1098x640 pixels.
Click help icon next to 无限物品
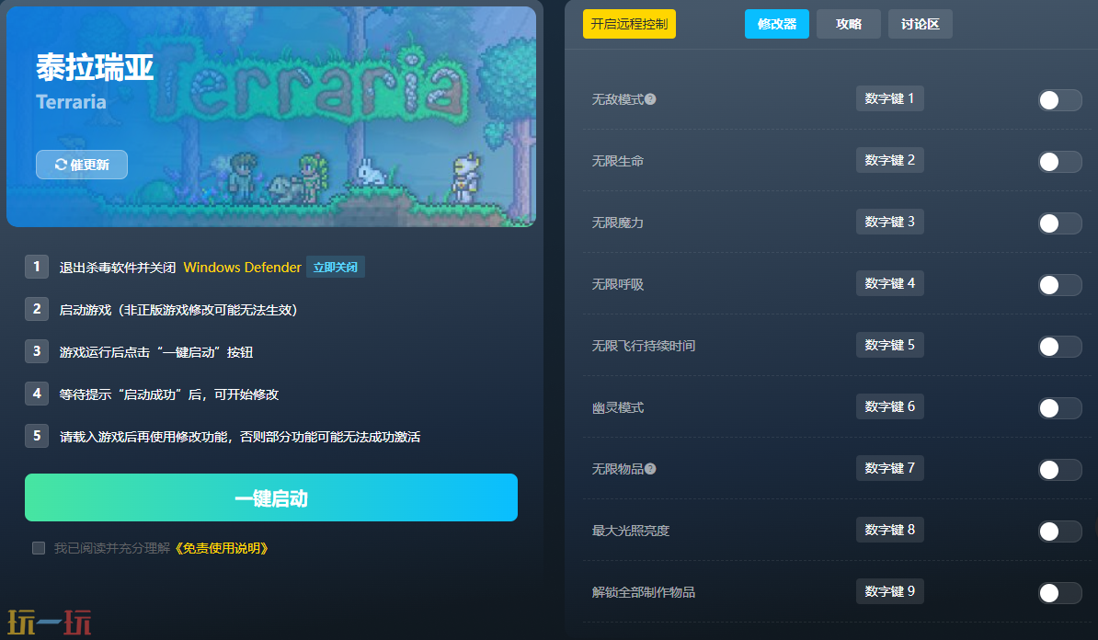point(650,469)
